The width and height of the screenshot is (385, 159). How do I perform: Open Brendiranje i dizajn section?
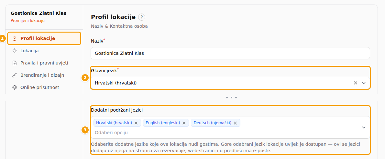44,75
